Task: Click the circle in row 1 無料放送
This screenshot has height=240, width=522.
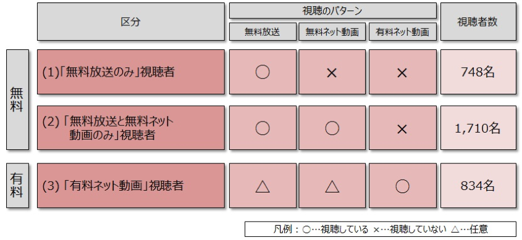Action: [263, 72]
